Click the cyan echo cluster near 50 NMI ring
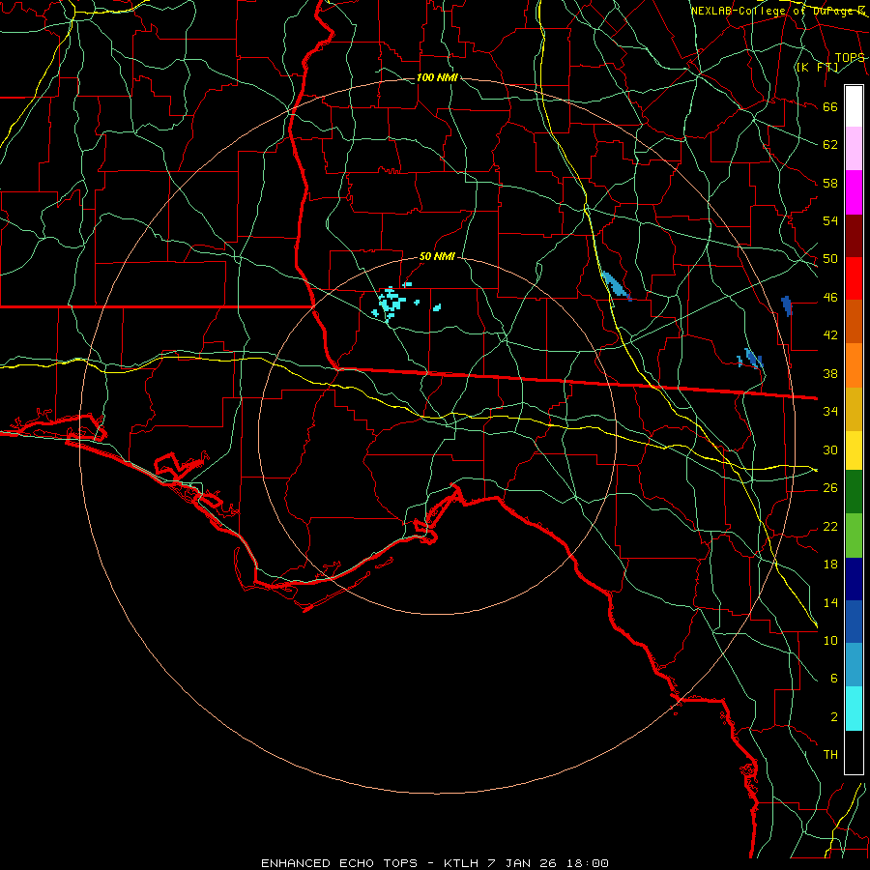The image size is (870, 870). coord(391,303)
